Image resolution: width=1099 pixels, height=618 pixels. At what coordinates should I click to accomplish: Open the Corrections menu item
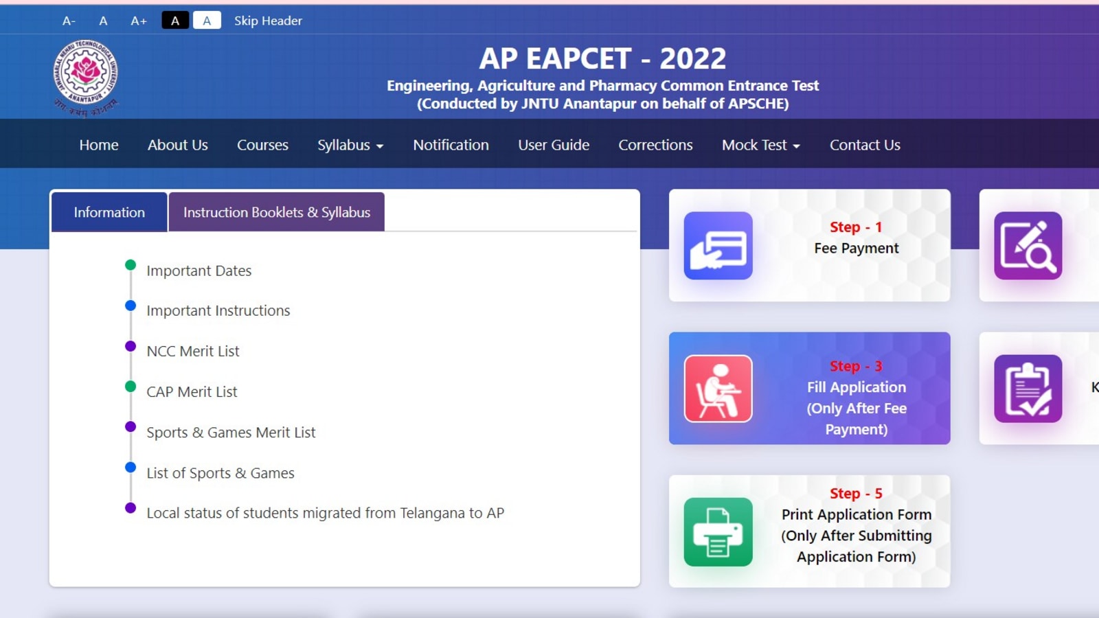pos(655,145)
